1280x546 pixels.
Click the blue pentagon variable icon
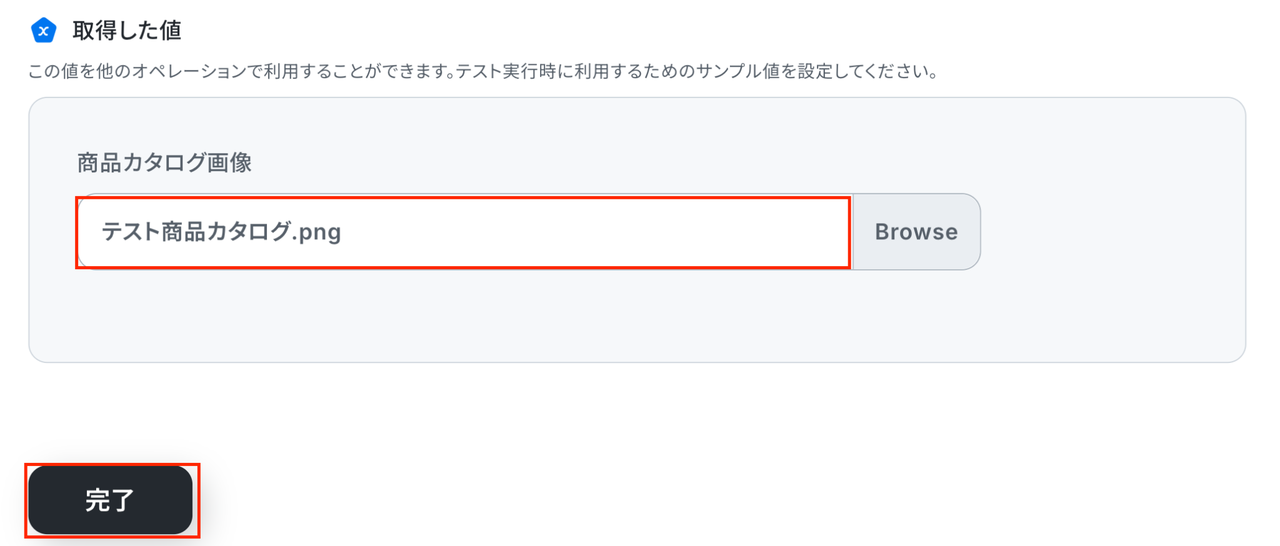[x=43, y=30]
